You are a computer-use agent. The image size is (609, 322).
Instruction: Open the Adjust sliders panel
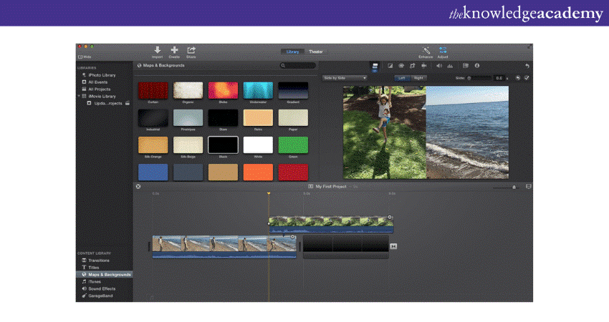(x=443, y=50)
